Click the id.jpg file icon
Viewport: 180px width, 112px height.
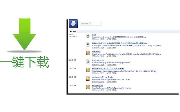point(88,36)
